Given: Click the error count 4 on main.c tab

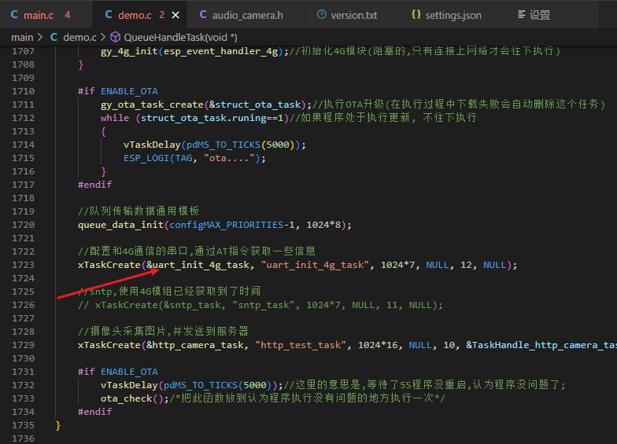Looking at the screenshot, I should point(68,15).
